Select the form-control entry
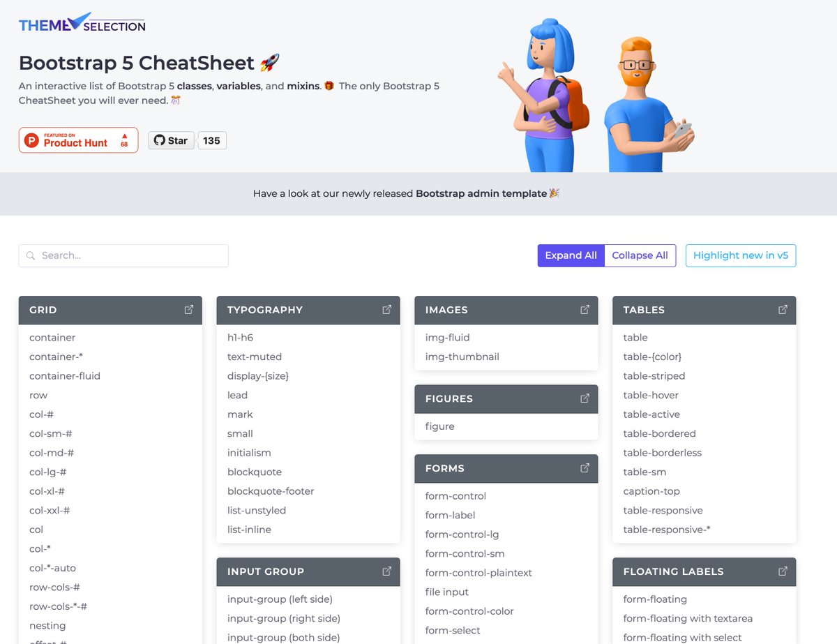This screenshot has height=644, width=837. coord(455,496)
